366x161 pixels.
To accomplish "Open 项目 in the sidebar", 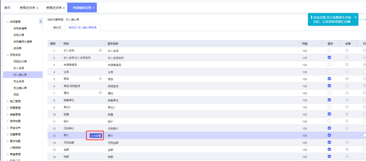I will (16, 94).
